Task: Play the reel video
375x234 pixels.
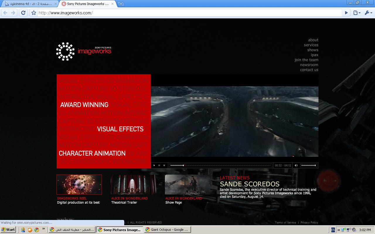Action: [x=154, y=166]
